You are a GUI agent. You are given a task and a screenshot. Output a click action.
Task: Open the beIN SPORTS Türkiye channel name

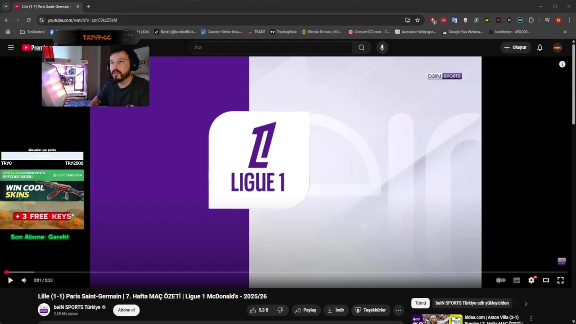tap(77, 307)
